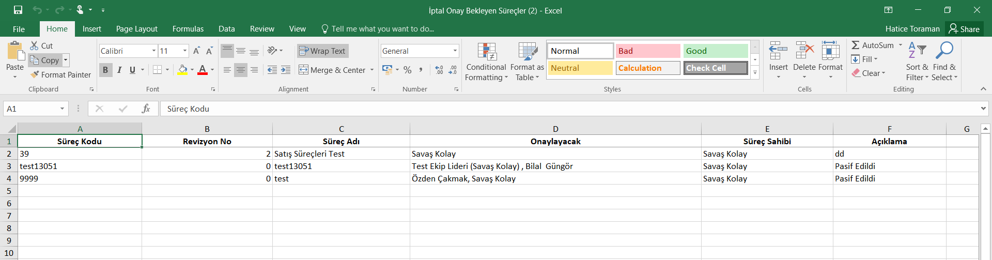Switch to the Page Layout tab
Image resolution: width=992 pixels, height=260 pixels.
136,29
